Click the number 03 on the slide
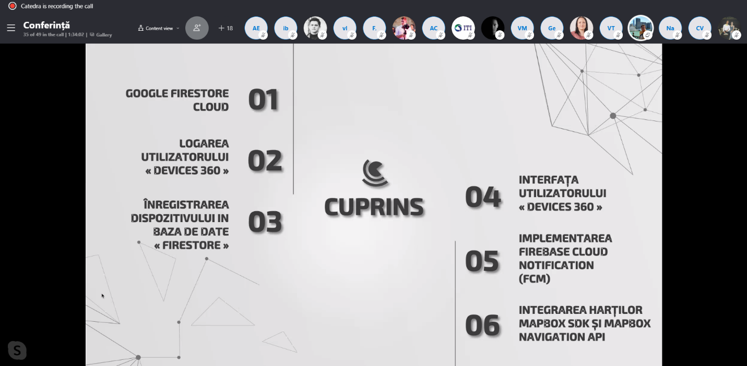 [x=265, y=222]
